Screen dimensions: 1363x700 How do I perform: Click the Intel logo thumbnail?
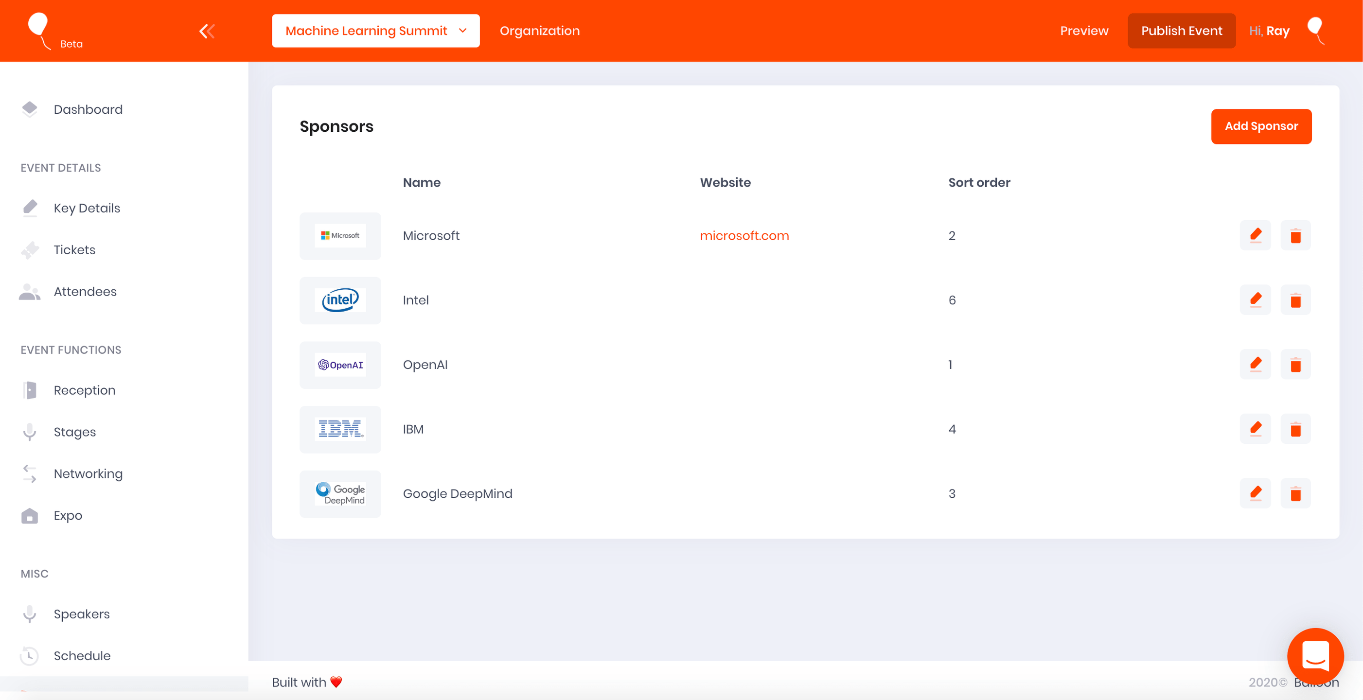coord(340,300)
